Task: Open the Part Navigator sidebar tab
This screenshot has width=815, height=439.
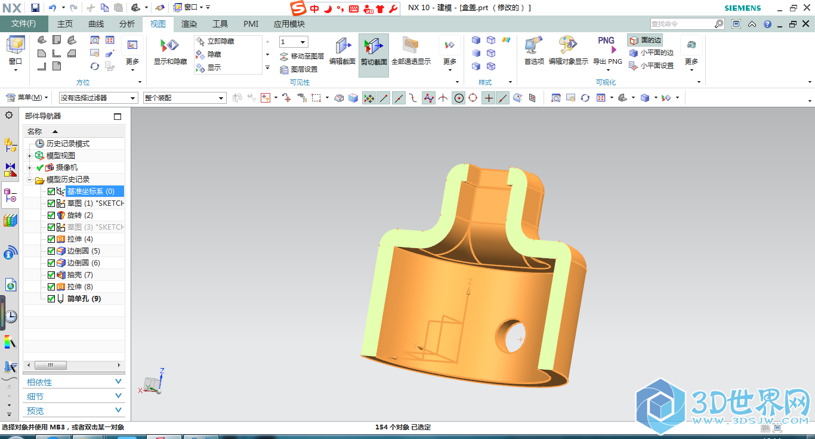Action: [10, 195]
